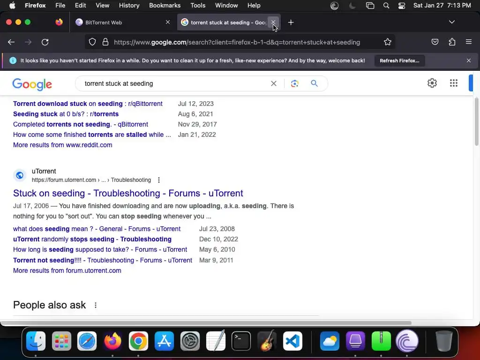The width and height of the screenshot is (480, 360).
Task: Open the File menu
Action: pyautogui.click(x=60, y=5)
